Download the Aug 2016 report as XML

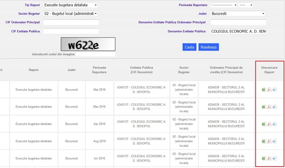click(274, 141)
